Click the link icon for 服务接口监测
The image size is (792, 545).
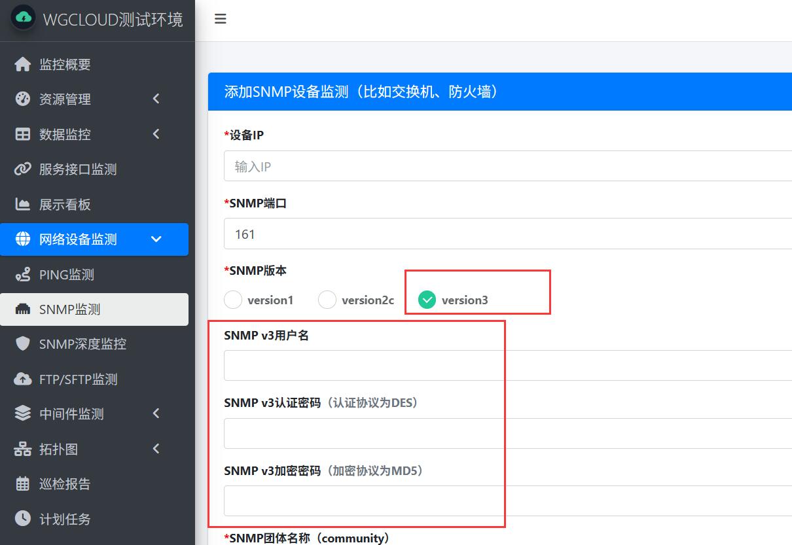tap(23, 169)
